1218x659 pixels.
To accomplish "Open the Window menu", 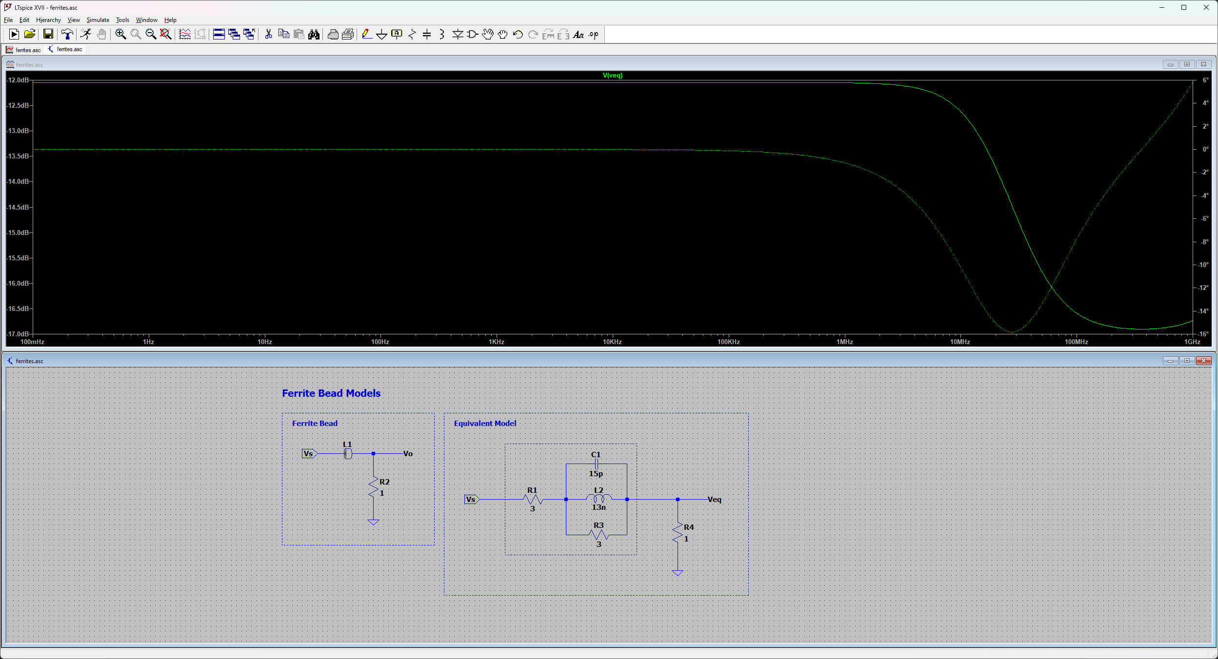I will point(147,20).
